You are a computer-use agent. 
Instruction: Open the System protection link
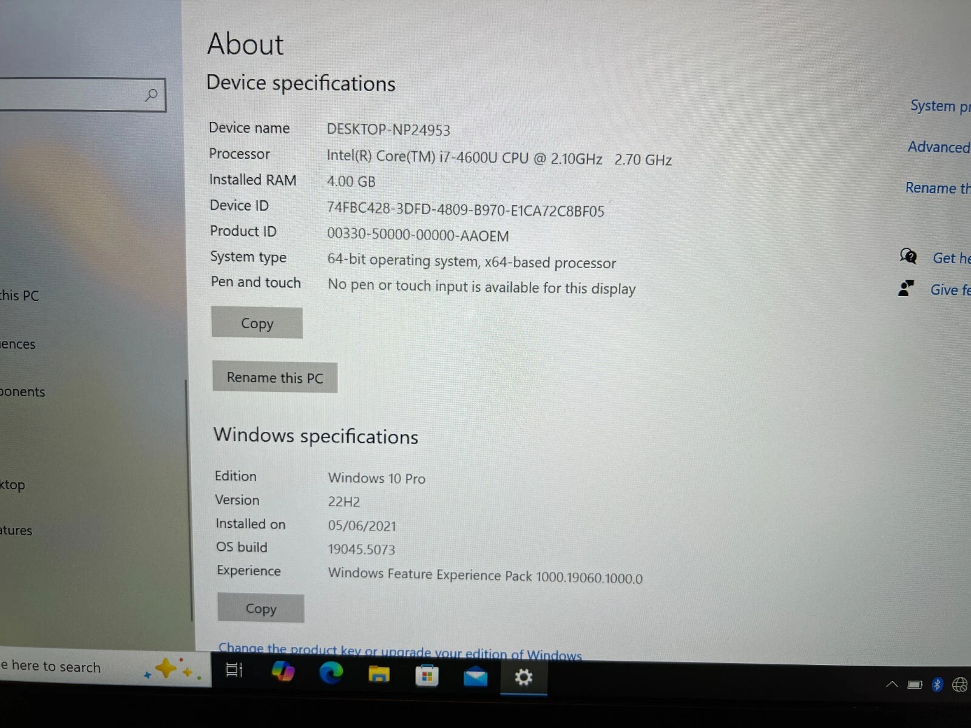[x=940, y=106]
